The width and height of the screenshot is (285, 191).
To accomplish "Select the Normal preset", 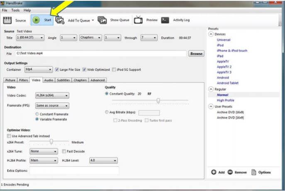I will coord(222,95).
